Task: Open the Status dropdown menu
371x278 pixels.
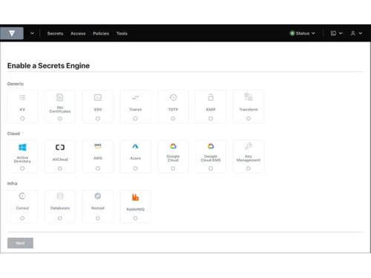Action: [303, 33]
